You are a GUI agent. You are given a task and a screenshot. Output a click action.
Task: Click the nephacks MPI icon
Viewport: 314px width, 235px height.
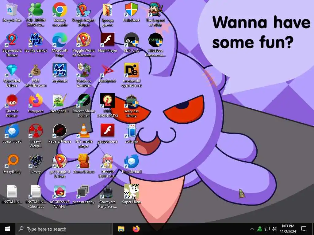pos(60,70)
